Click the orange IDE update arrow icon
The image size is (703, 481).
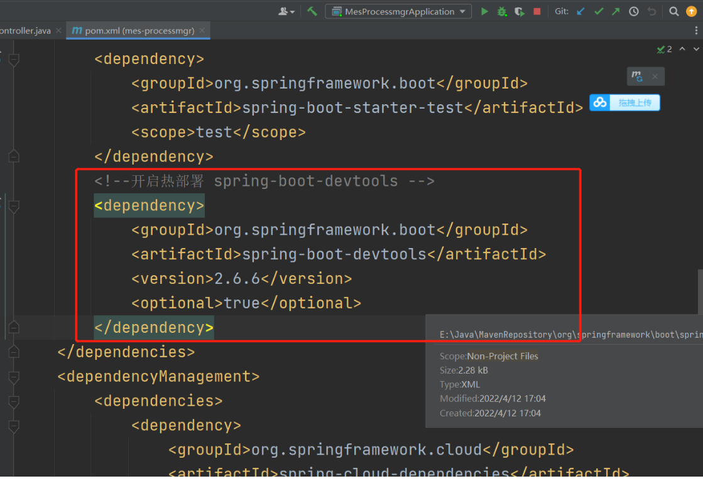(691, 12)
